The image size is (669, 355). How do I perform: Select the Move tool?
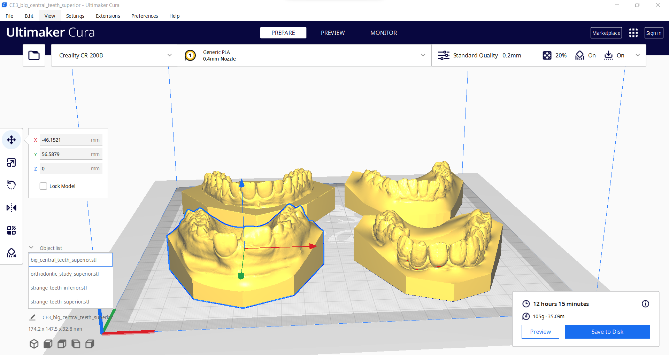coord(11,140)
